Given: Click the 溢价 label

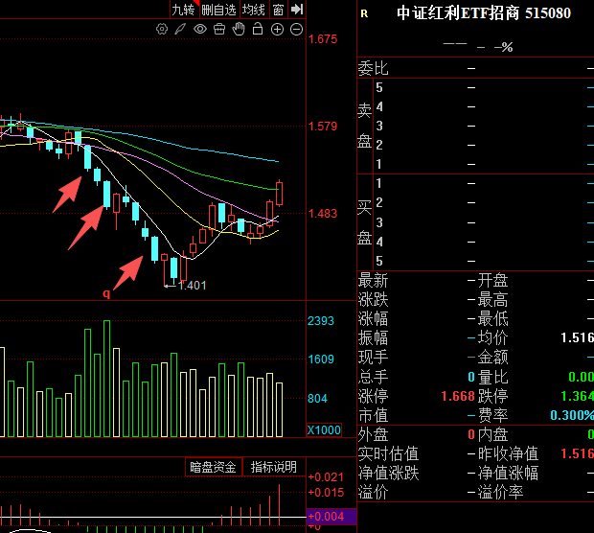Looking at the screenshot, I should 373,493.
